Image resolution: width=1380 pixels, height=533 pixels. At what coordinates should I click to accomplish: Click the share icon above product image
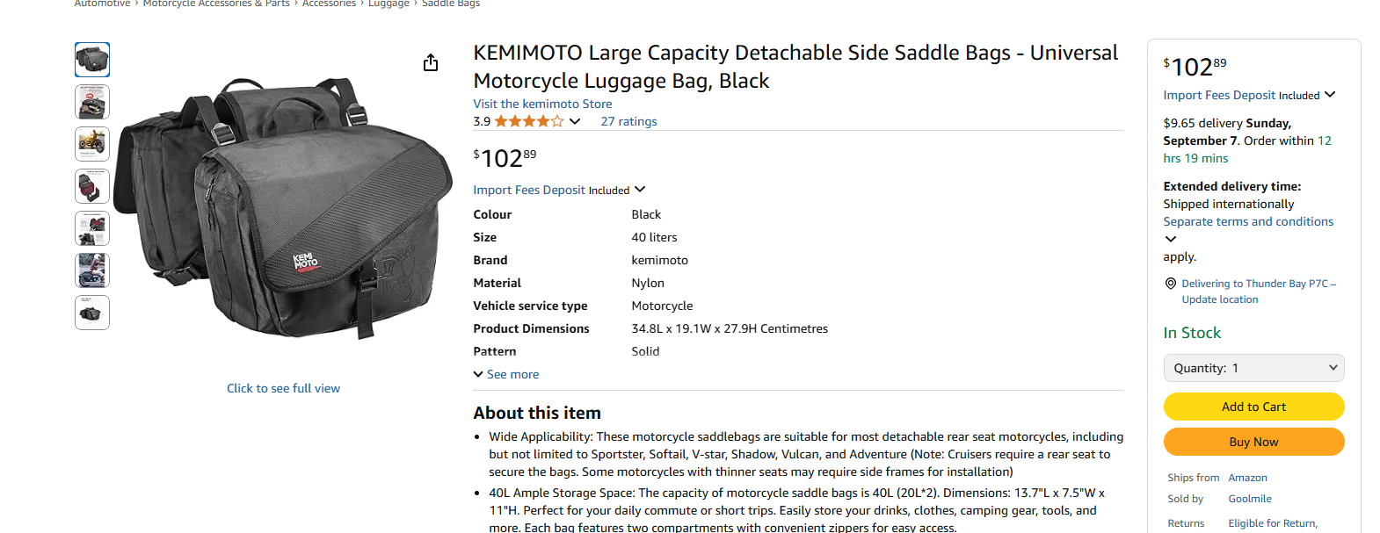[x=431, y=62]
